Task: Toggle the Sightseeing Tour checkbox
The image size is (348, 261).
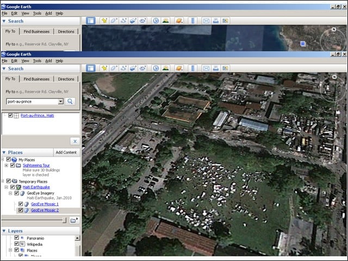Action: [13, 165]
